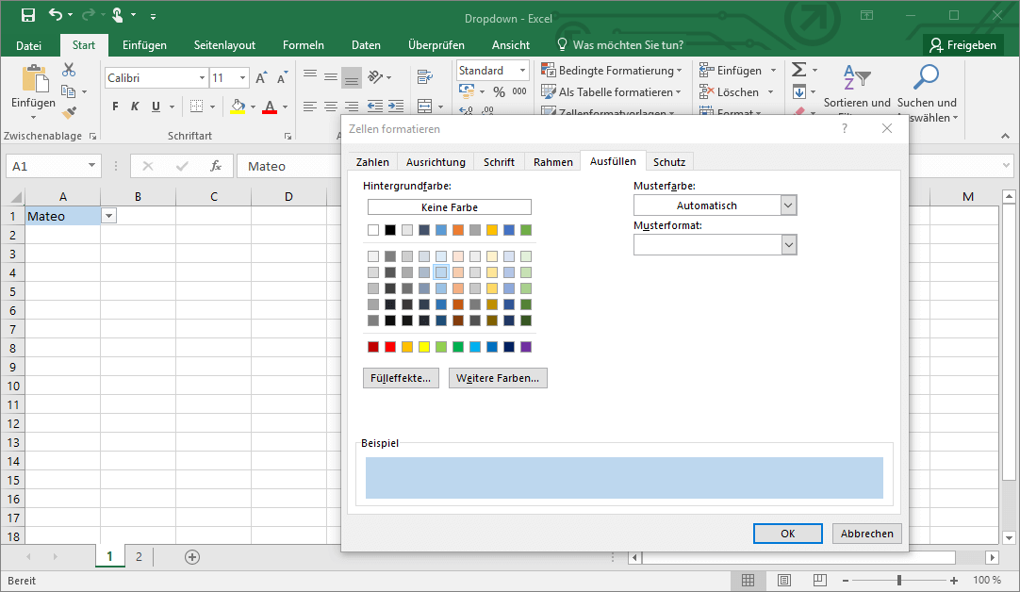Click the Weitere Farben... button
The width and height of the screenshot is (1020, 592).
[x=498, y=378]
